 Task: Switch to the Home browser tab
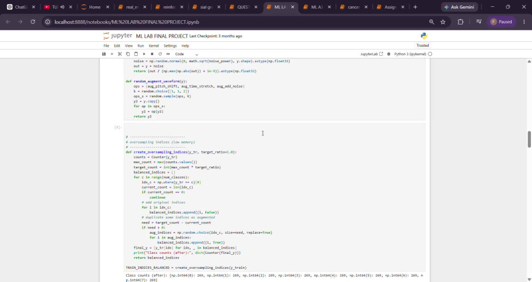(95, 7)
